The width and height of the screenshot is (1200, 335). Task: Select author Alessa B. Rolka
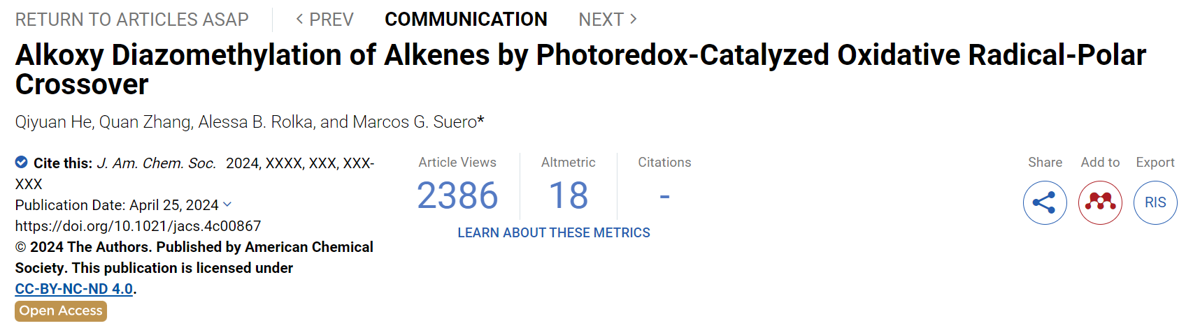pyautogui.click(x=255, y=122)
